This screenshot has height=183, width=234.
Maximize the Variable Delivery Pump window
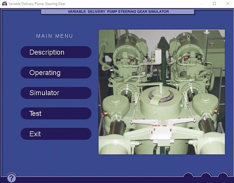pos(214,3)
